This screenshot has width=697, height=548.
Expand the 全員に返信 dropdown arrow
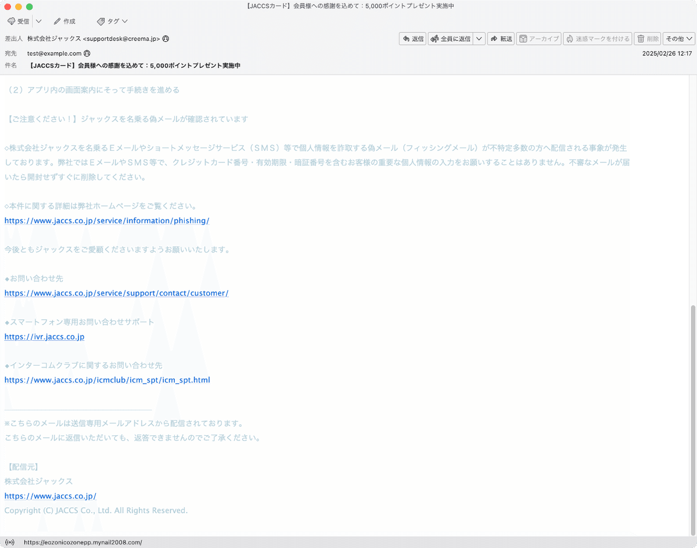point(479,39)
